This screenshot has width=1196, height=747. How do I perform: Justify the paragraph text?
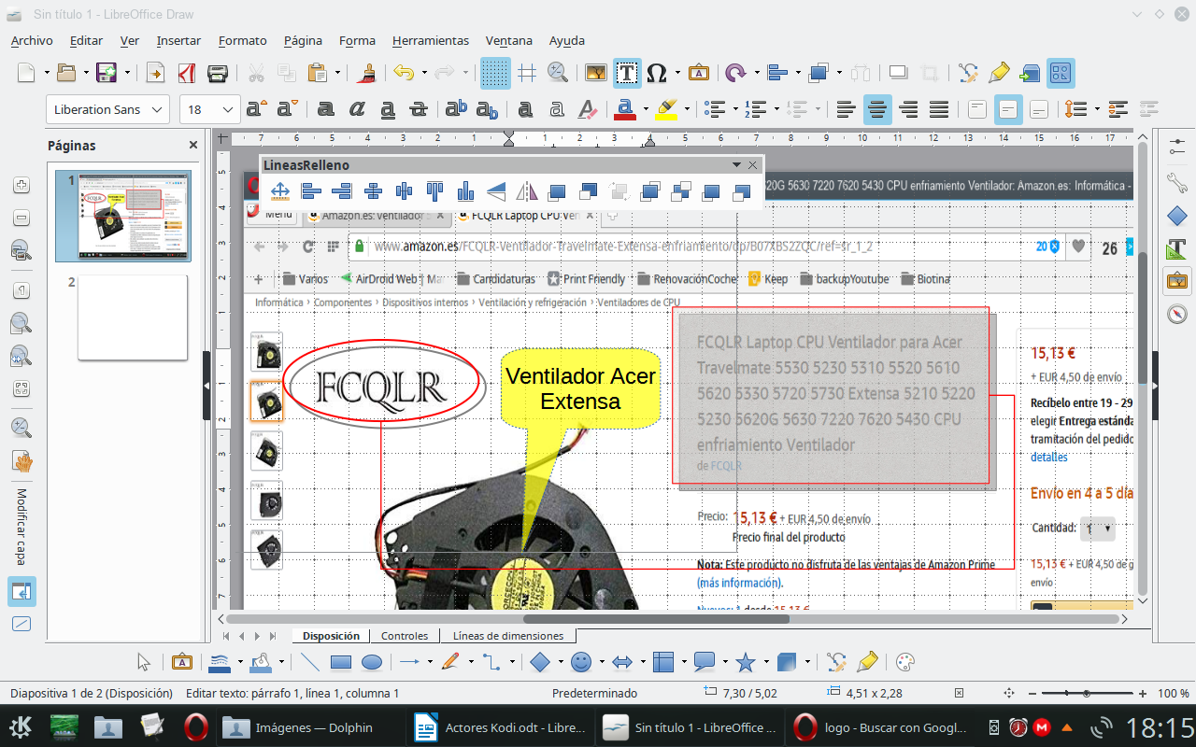[x=939, y=109]
